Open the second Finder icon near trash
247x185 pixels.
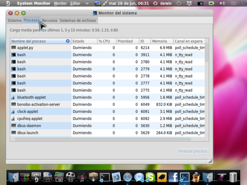(x=208, y=177)
